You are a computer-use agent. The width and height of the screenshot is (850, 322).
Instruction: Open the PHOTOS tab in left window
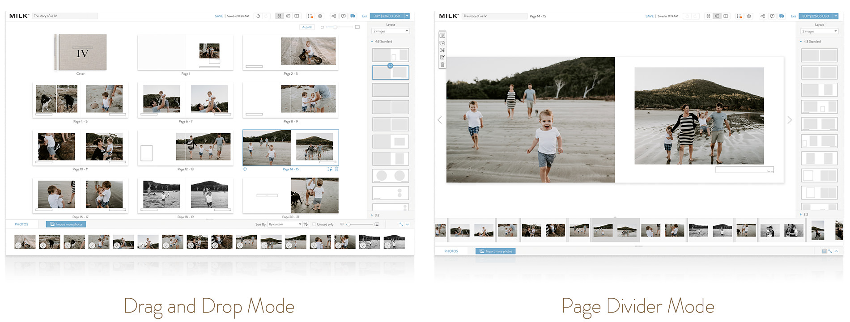[x=21, y=225]
